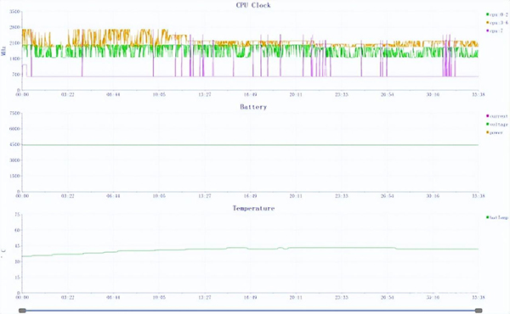The height and width of the screenshot is (314, 510).
Task: Click the Battery chart title
Action: (x=253, y=107)
